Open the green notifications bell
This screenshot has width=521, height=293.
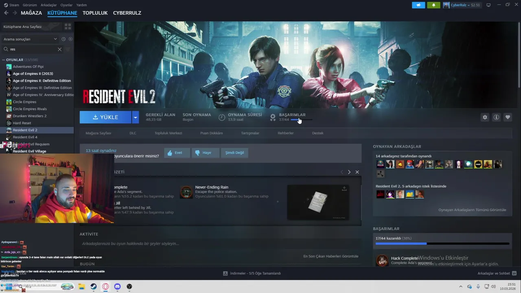[433, 5]
